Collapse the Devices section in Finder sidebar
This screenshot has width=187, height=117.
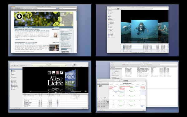click(108, 11)
